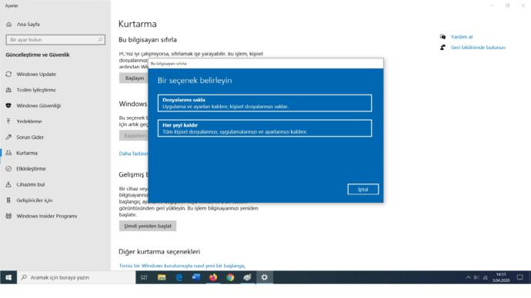This screenshot has width=531, height=298.
Task: Click the Başlayın button under reset section
Action: click(134, 78)
